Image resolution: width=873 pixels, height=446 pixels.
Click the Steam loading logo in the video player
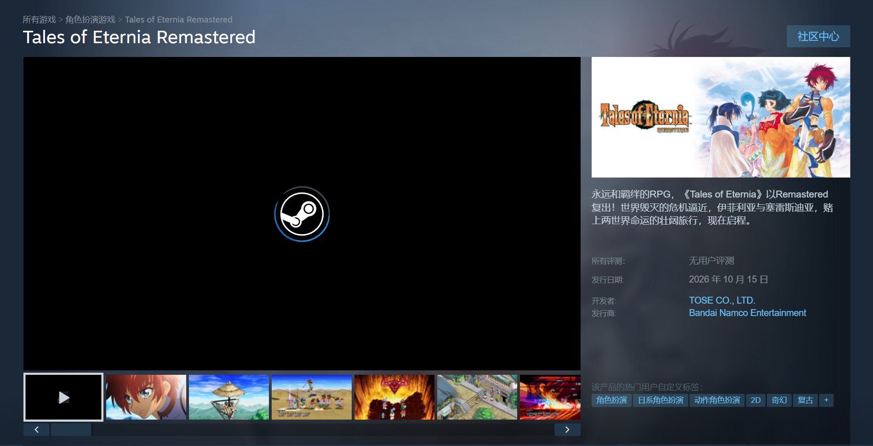click(x=302, y=214)
